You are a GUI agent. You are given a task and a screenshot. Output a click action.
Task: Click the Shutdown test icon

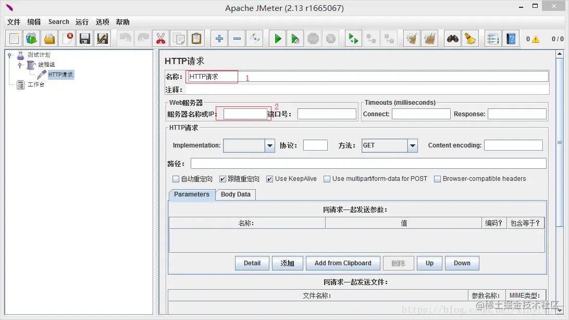[x=331, y=39]
